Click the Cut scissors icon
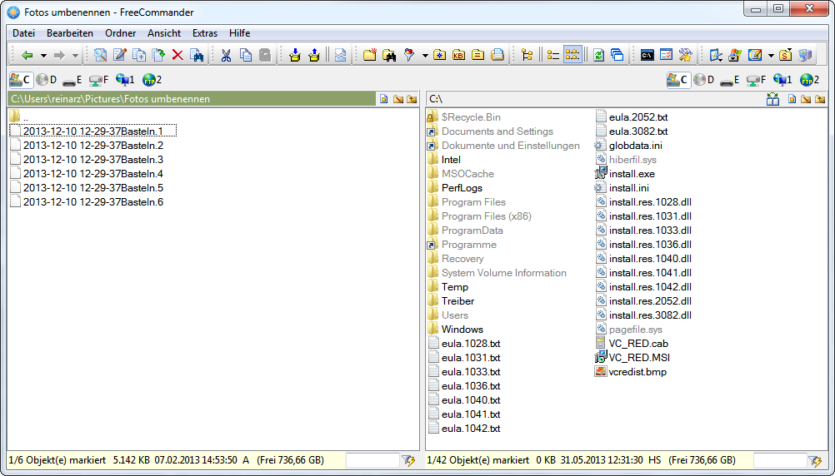835x476 pixels. (225, 56)
